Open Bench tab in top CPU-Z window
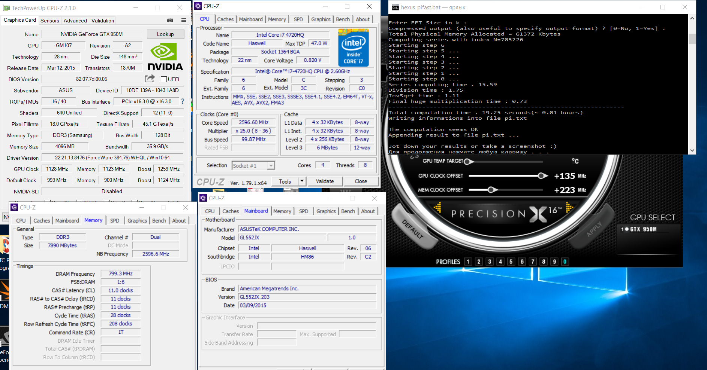707x370 pixels. [x=343, y=19]
